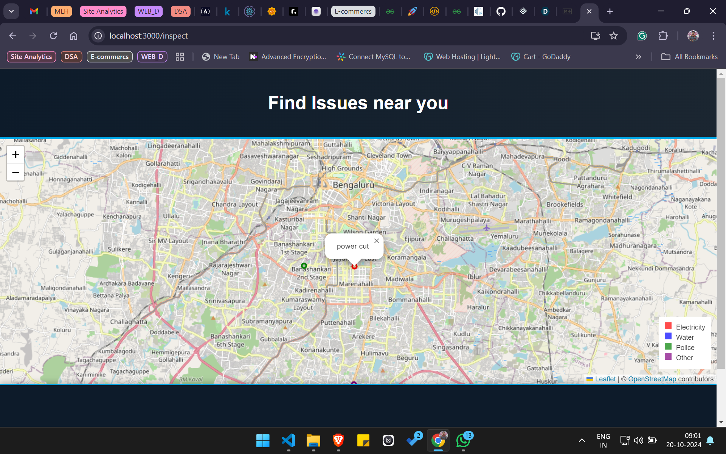Open the OpenStreetMap contributors link
726x454 pixels.
pyautogui.click(x=652, y=379)
